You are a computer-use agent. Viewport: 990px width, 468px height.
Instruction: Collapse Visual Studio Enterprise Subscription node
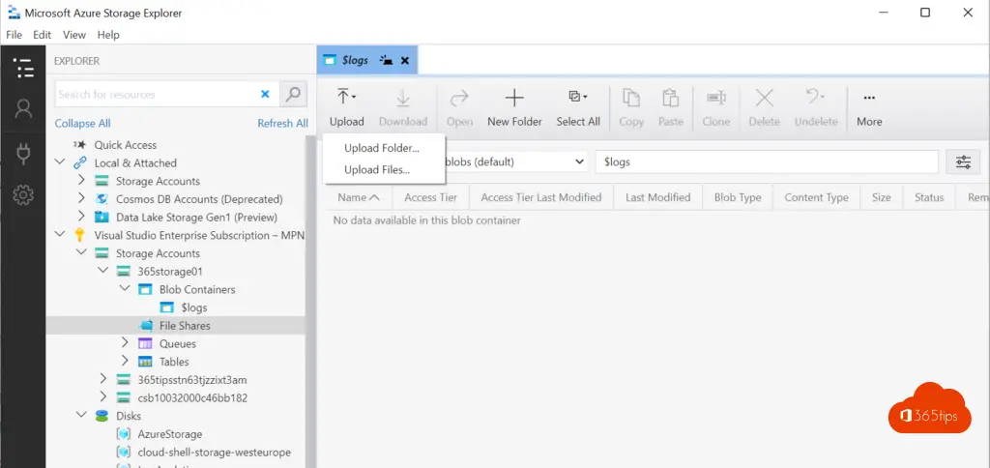(x=60, y=235)
